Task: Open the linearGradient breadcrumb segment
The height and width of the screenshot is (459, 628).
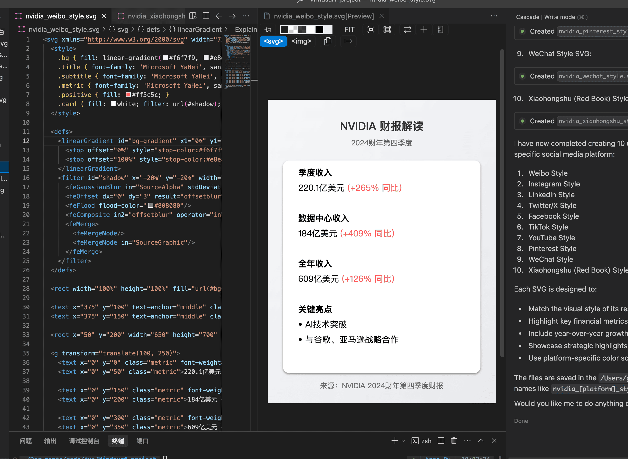Action: [195, 29]
